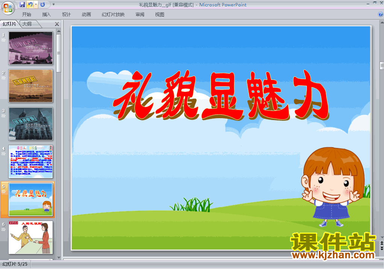Select slide 5 礼貌显魅力 thumbnail
384x269 pixels.
(30, 199)
